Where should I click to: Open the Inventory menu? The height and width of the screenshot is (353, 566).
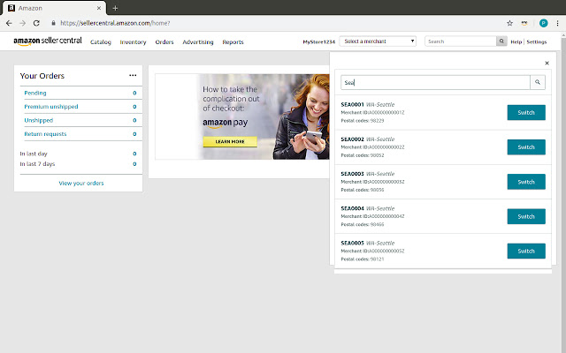tap(133, 42)
